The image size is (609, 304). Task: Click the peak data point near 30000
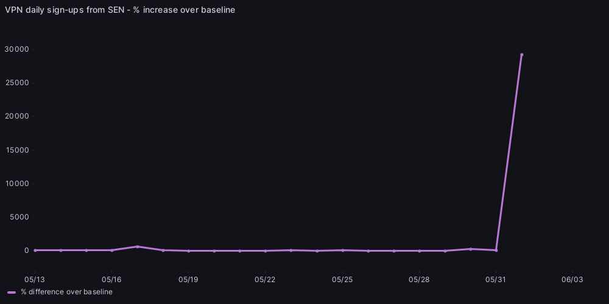[522, 55]
